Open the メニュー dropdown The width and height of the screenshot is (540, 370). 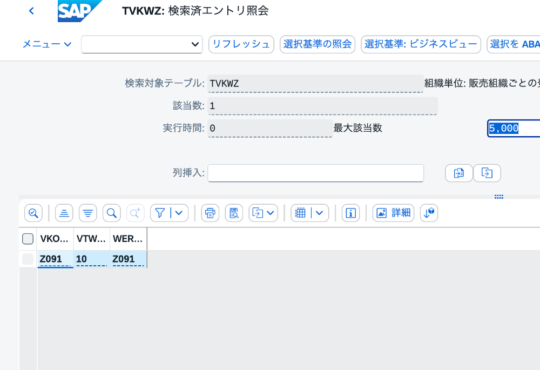(x=47, y=44)
